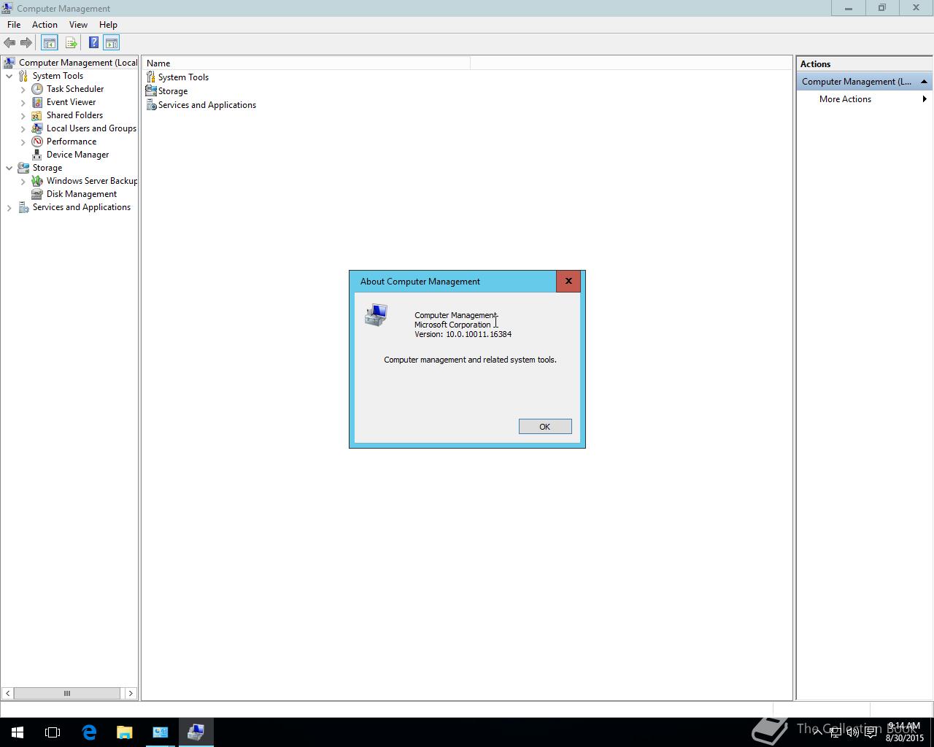Open Server Manager from the taskbar
The height and width of the screenshot is (747, 934).
pyautogui.click(x=161, y=732)
